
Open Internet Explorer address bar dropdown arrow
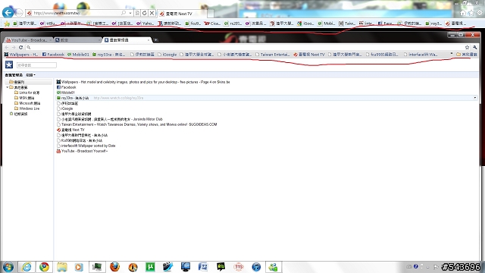point(130,13)
